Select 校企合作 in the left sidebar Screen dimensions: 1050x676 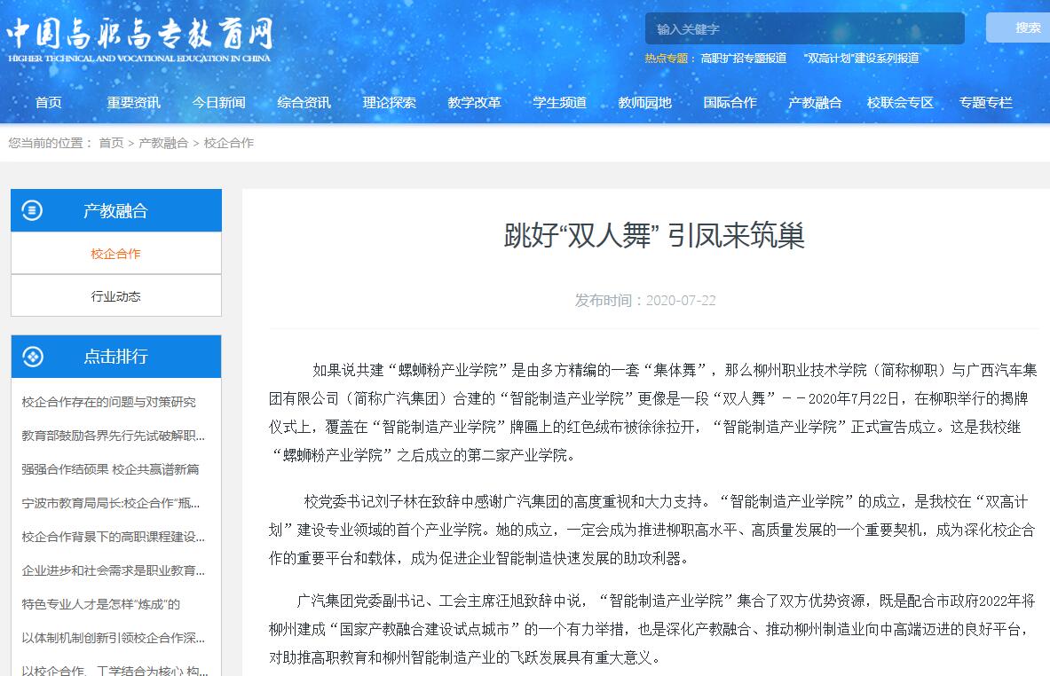point(115,254)
